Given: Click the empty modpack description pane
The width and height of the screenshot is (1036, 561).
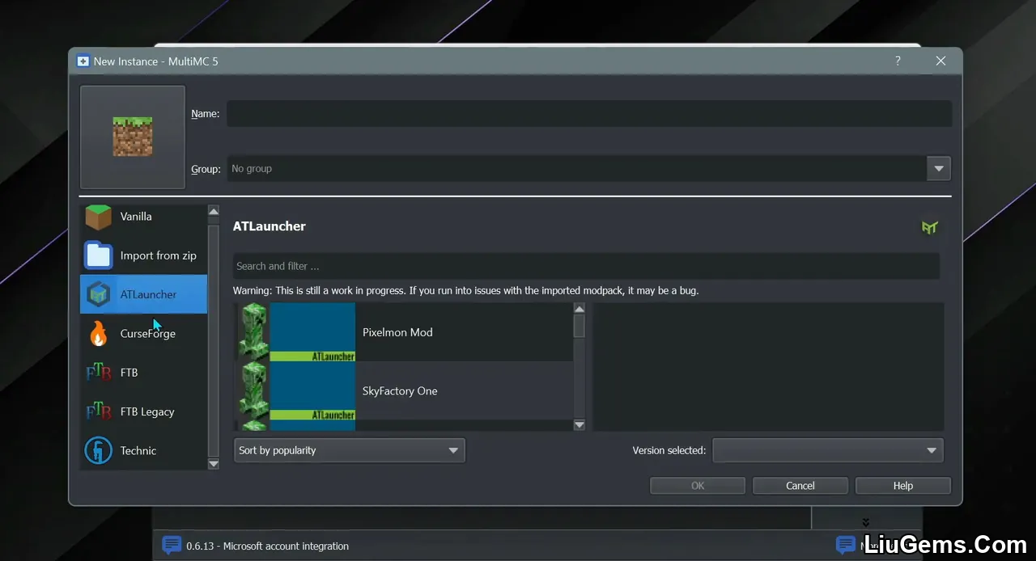Looking at the screenshot, I should (768, 367).
